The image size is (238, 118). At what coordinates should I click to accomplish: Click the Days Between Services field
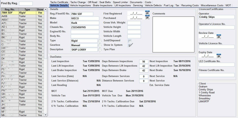(x=143, y=76)
